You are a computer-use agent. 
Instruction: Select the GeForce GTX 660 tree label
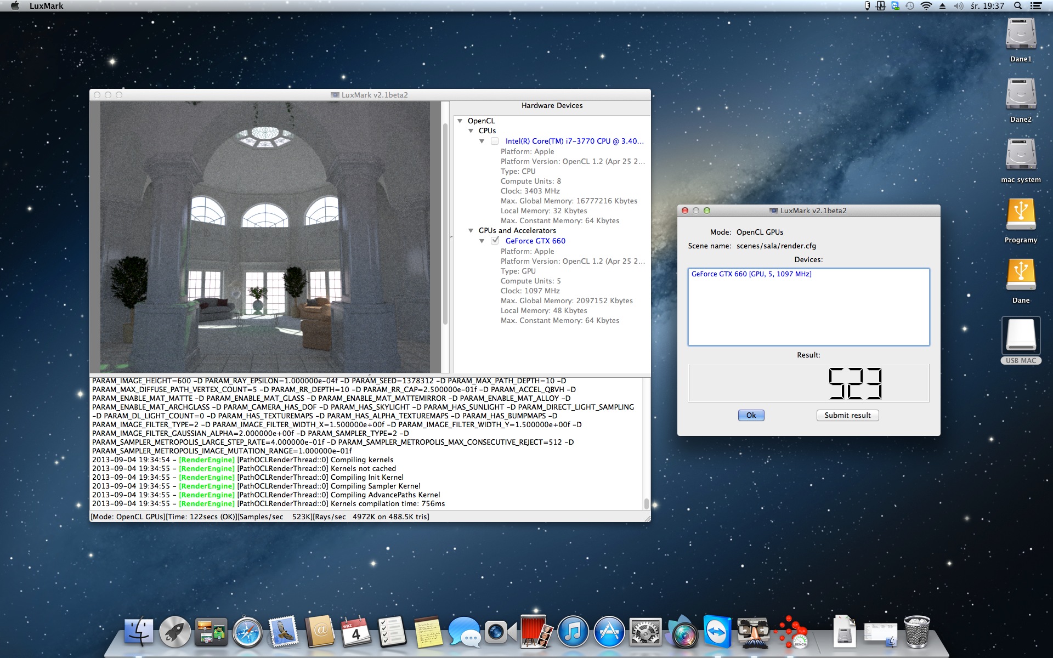click(x=535, y=241)
